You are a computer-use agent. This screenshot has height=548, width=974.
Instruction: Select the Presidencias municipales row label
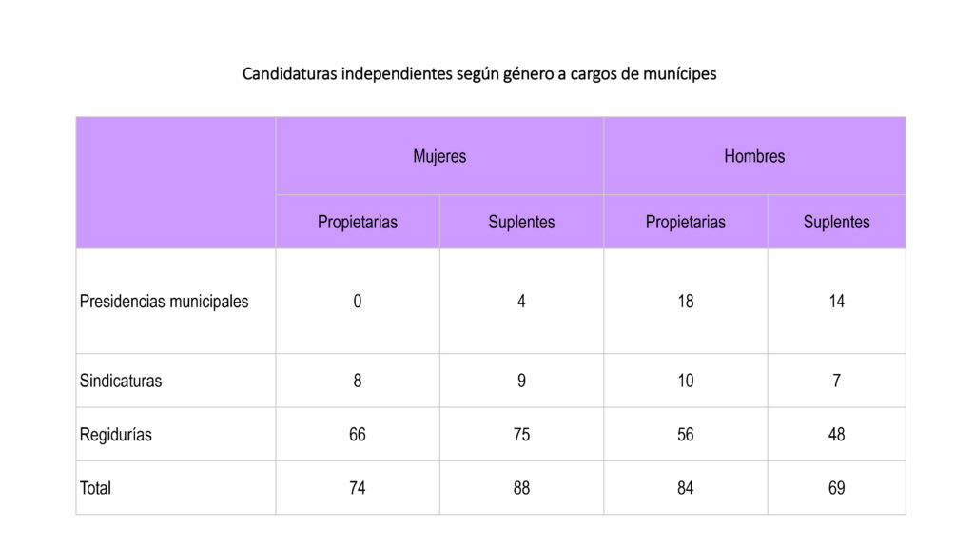165,302
